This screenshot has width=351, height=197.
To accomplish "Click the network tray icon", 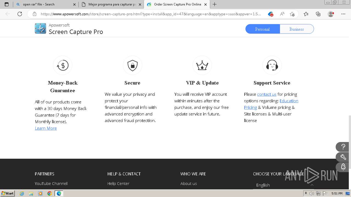I will [318, 193].
